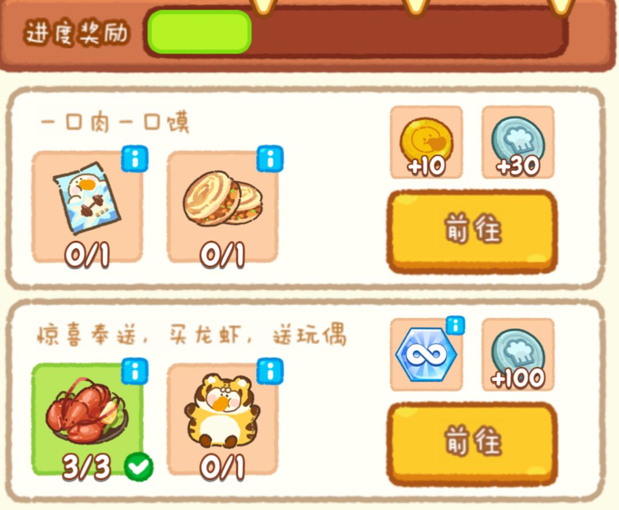The height and width of the screenshot is (510, 619).
Task: Select the gold coin +10 reward icon
Action: pyautogui.click(x=426, y=143)
